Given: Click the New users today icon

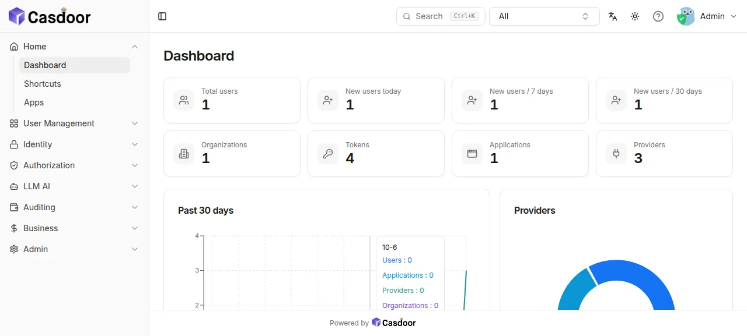Looking at the screenshot, I should [328, 100].
